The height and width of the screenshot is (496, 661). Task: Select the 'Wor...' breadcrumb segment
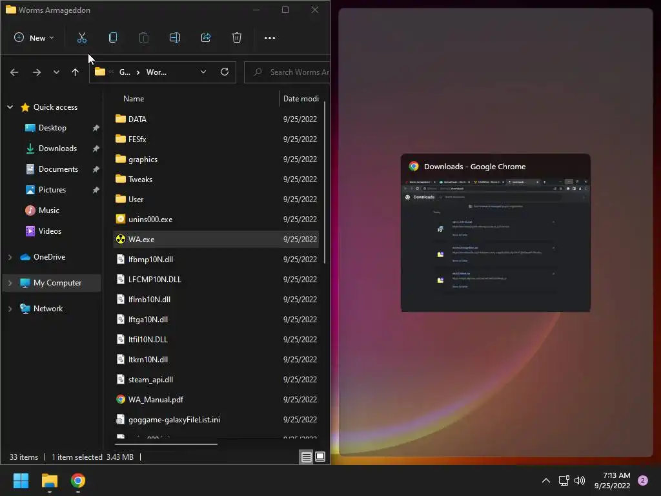click(x=156, y=72)
